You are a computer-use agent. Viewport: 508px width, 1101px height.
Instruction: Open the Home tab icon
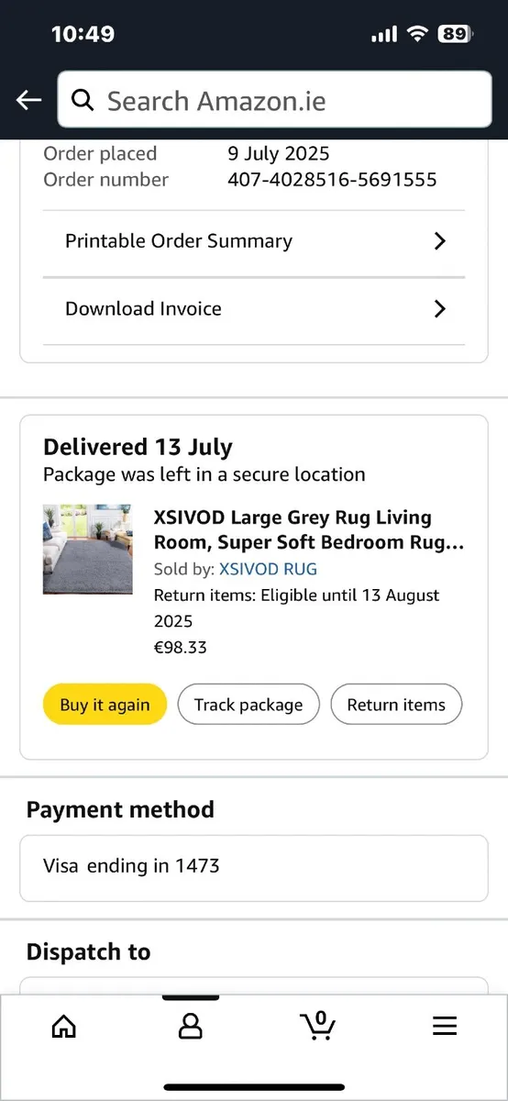click(63, 1026)
